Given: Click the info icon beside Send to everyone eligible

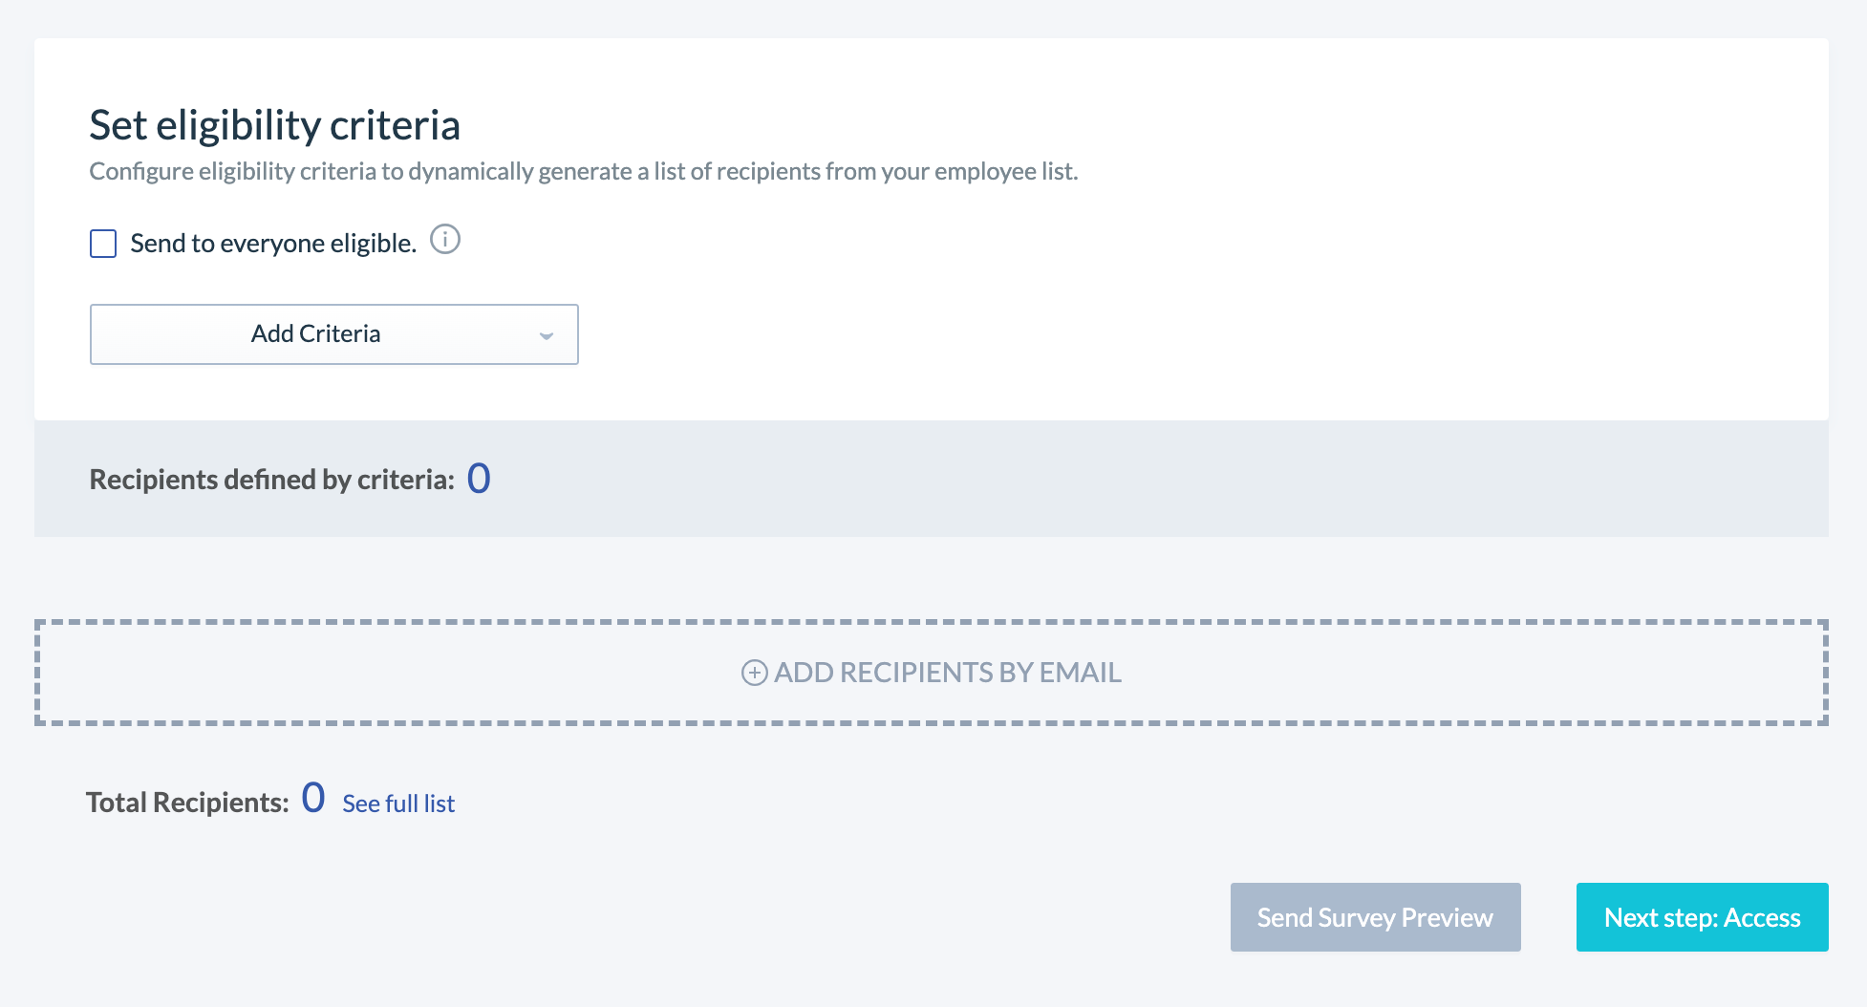Looking at the screenshot, I should pos(445,239).
